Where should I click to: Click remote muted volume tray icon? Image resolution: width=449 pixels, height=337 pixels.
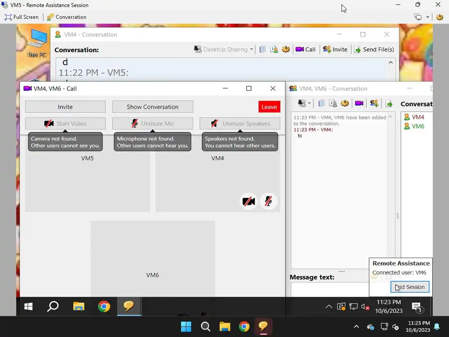point(365,307)
